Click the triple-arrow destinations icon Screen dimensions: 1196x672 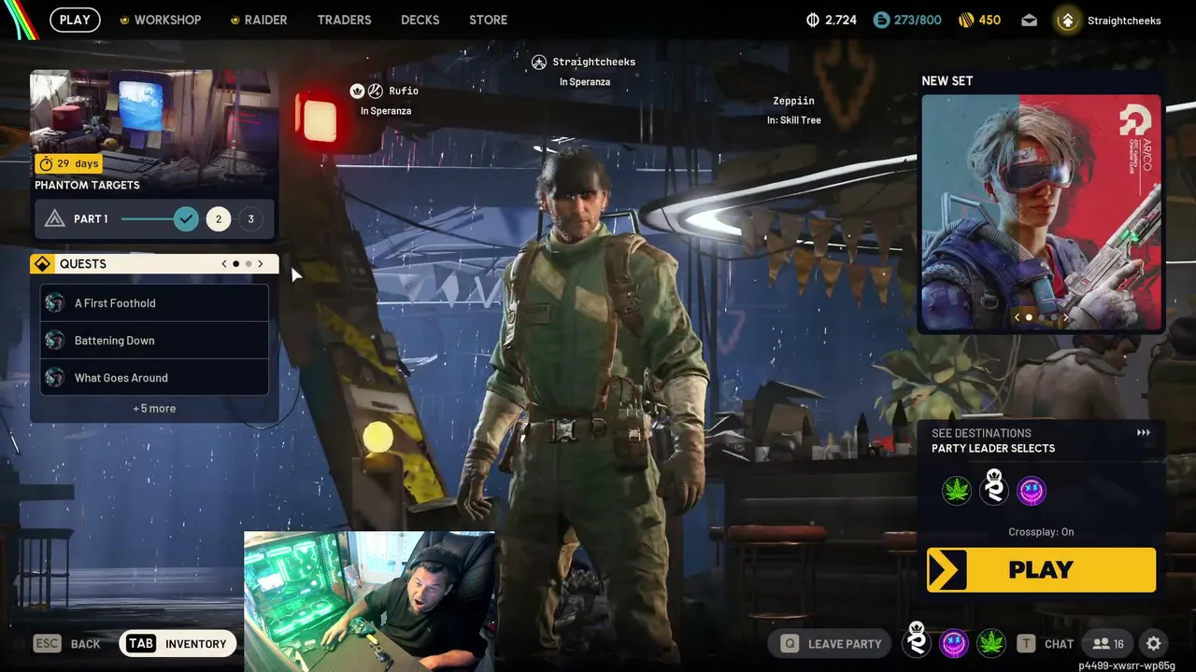(x=1144, y=433)
